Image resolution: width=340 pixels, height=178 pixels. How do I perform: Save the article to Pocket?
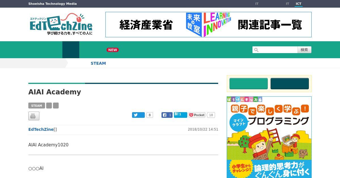197,115
